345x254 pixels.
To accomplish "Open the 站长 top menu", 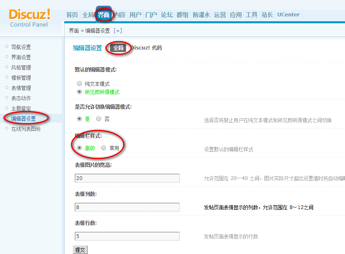I will [x=267, y=15].
